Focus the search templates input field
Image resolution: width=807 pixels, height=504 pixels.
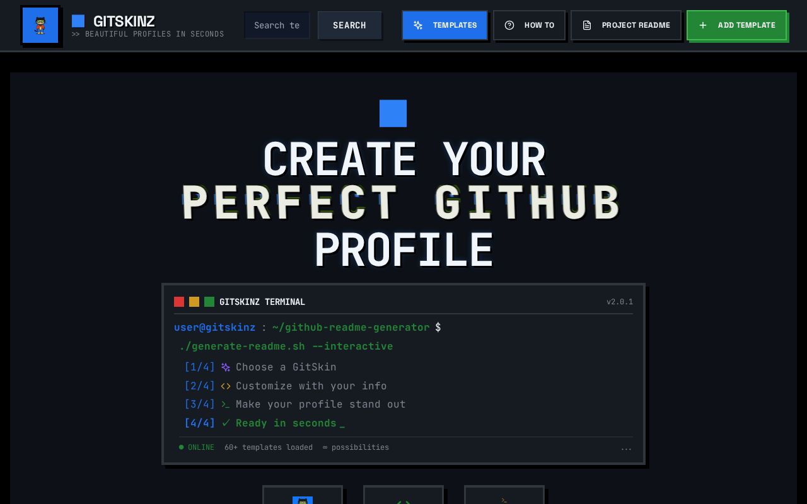tap(277, 25)
